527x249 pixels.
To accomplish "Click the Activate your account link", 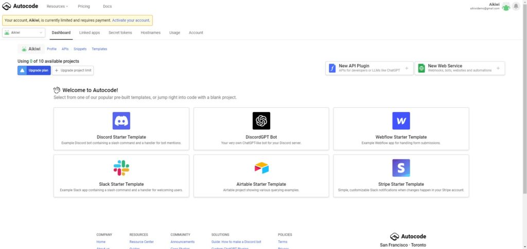I will [131, 20].
